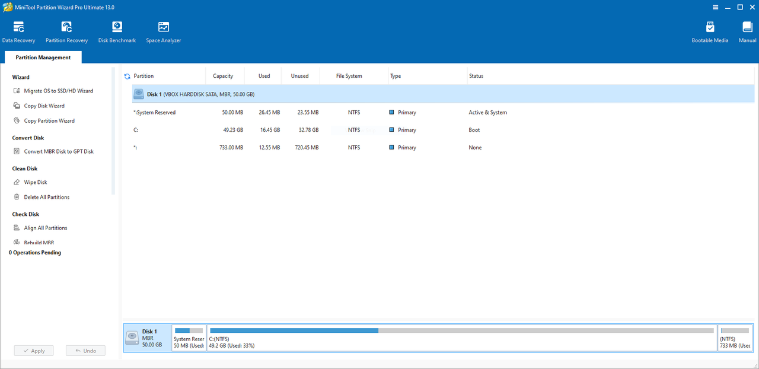Image resolution: width=759 pixels, height=369 pixels.
Task: Click the Boot status cell
Action: coord(474,130)
